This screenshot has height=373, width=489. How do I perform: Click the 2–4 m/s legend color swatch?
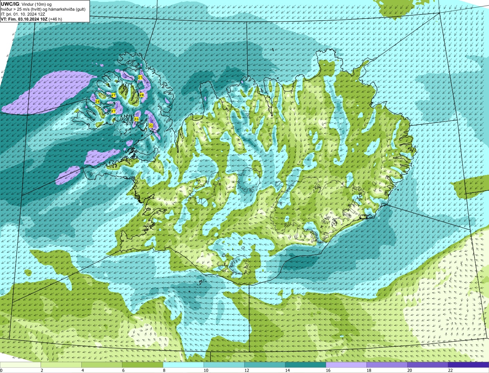[61, 365]
